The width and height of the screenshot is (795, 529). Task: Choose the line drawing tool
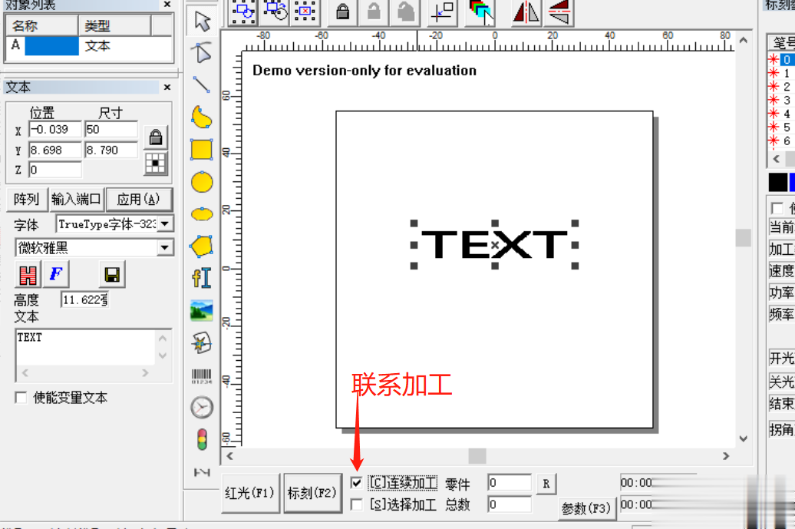click(201, 84)
